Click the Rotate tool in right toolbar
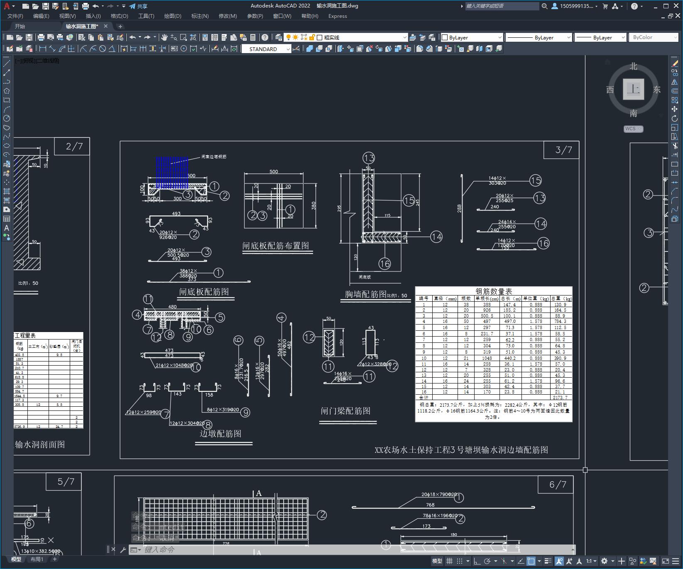683x569 pixels. pos(675,118)
